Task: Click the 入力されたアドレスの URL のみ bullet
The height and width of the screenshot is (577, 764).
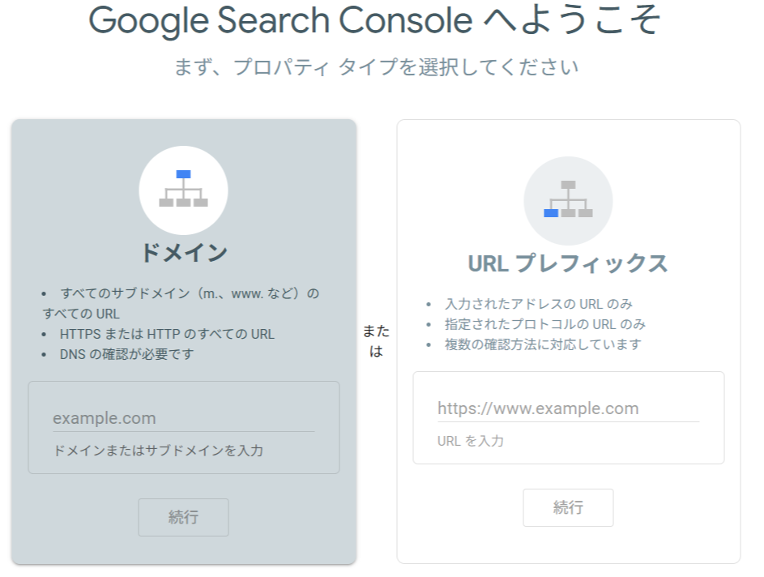Action: click(x=538, y=304)
